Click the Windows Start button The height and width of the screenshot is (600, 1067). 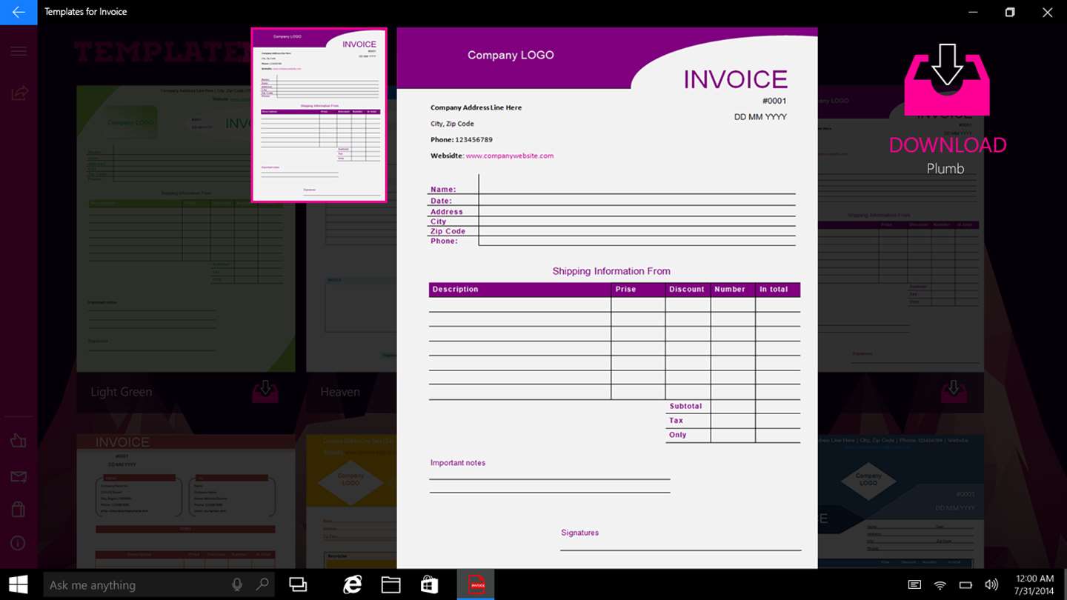point(19,584)
